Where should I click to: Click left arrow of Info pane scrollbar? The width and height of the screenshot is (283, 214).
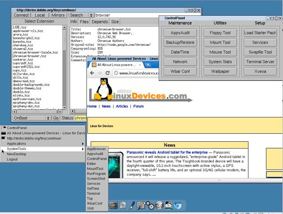coord(73,111)
